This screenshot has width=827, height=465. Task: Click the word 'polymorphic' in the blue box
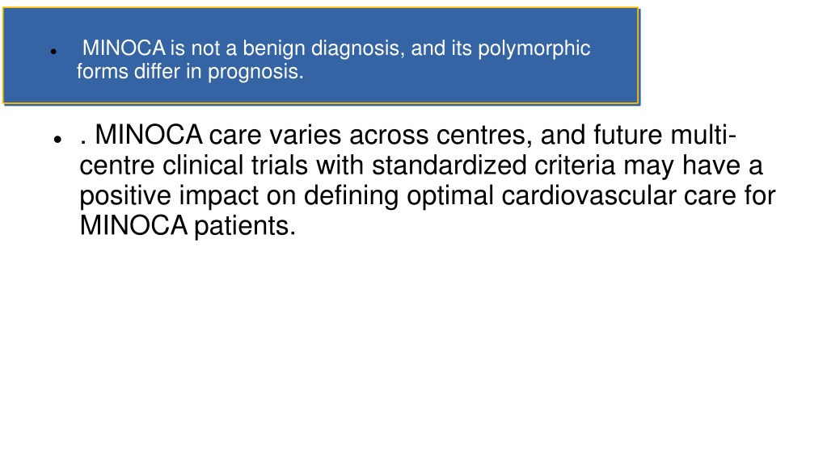[534, 49]
